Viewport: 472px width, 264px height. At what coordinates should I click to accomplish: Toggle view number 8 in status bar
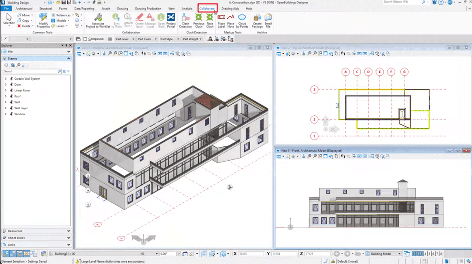tap(441, 254)
